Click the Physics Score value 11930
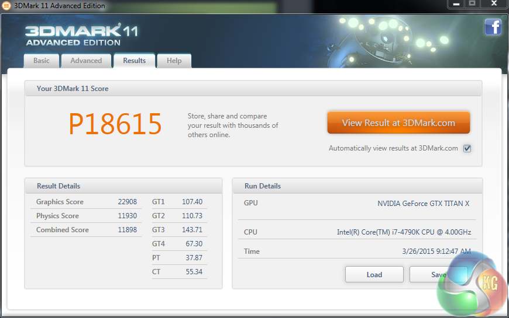Image resolution: width=509 pixels, height=318 pixels. tap(128, 216)
